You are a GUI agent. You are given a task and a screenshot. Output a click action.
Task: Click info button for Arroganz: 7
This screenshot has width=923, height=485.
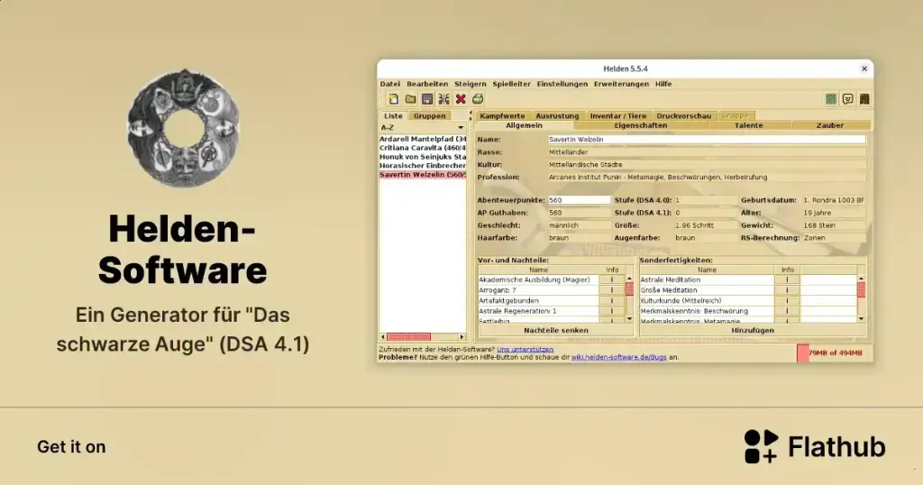612,290
